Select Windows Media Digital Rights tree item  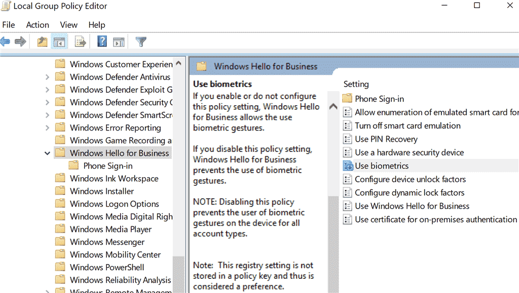(121, 217)
